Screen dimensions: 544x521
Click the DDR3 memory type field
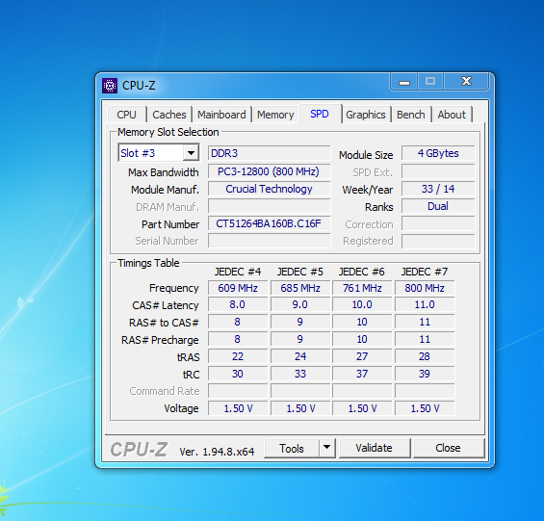click(x=269, y=153)
